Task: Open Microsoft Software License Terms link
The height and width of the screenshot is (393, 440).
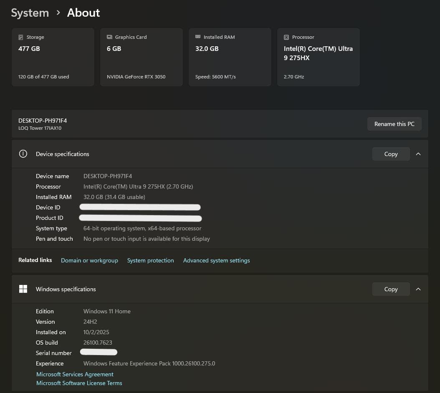Action: coord(79,383)
